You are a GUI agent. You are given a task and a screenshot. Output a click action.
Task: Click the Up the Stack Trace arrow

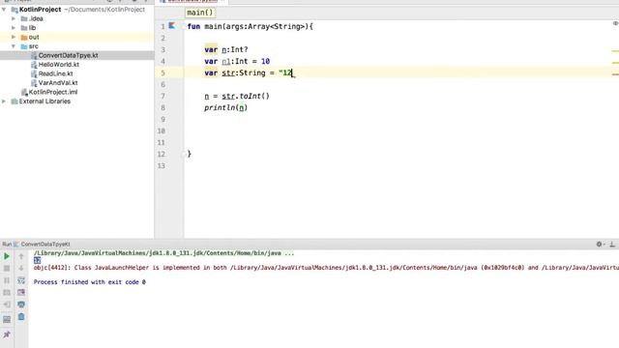pyautogui.click(x=21, y=256)
